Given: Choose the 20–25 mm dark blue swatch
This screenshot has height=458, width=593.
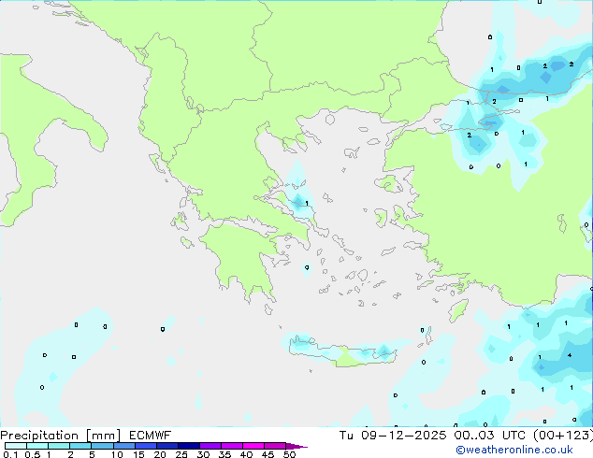Looking at the screenshot, I should [x=166, y=446].
